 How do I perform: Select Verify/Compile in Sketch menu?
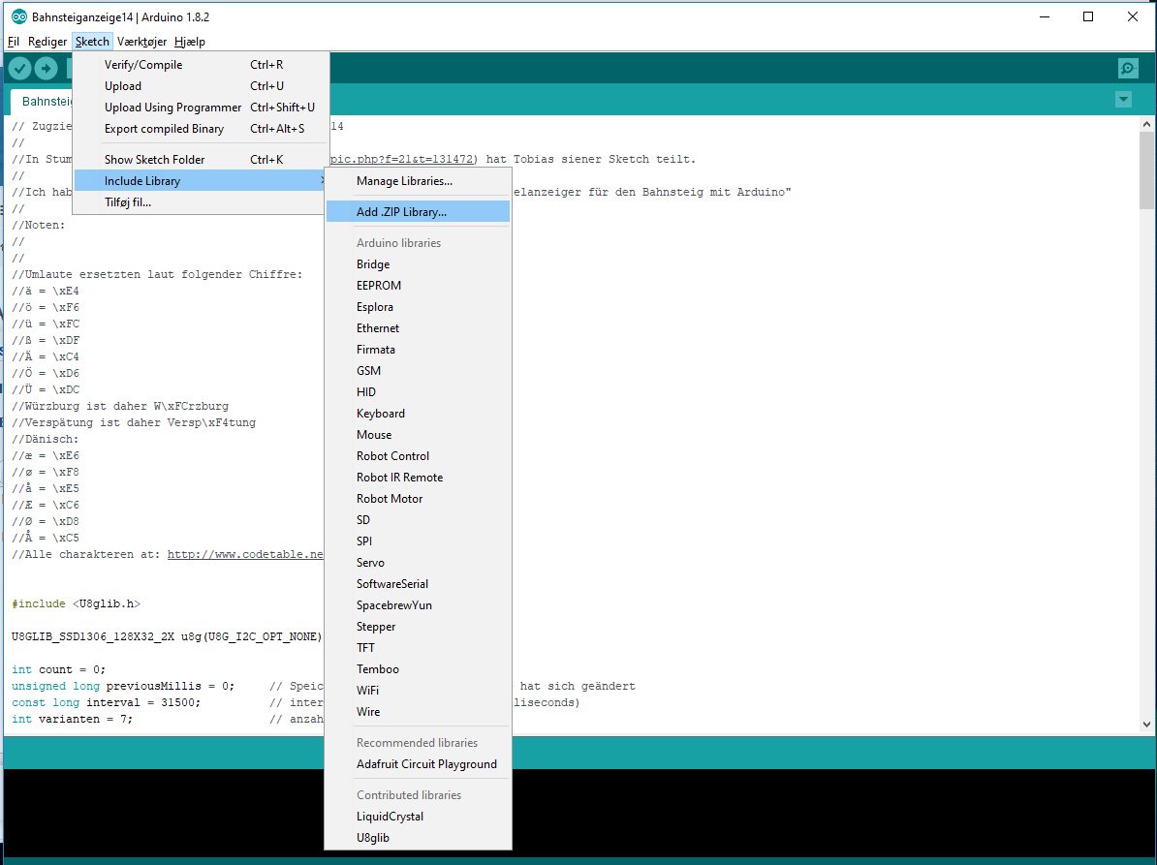click(200, 65)
